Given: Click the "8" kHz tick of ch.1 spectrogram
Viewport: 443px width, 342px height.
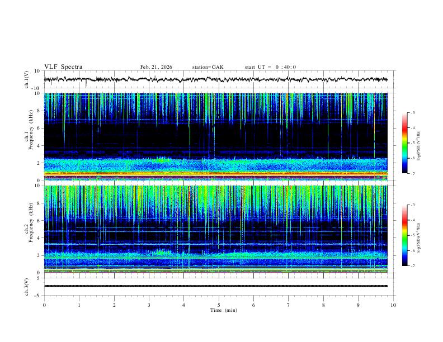Looking at the screenshot, I should click(x=39, y=111).
